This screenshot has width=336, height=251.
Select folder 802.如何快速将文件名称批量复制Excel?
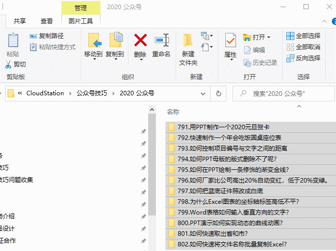251,244
